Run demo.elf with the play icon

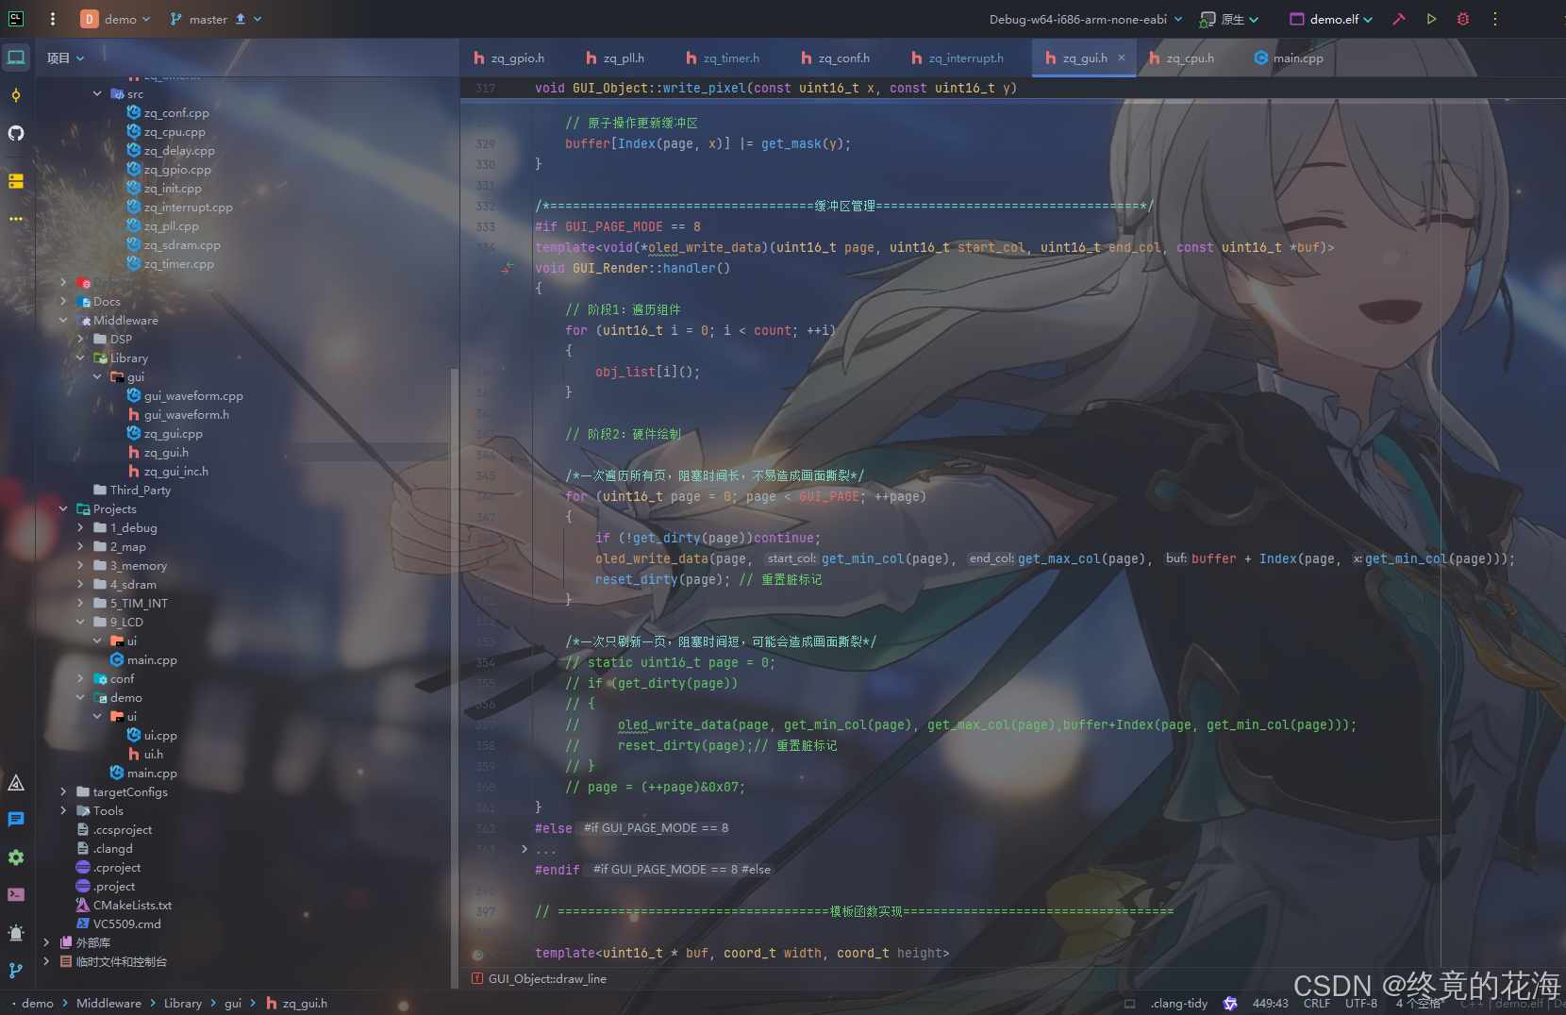pos(1432,19)
